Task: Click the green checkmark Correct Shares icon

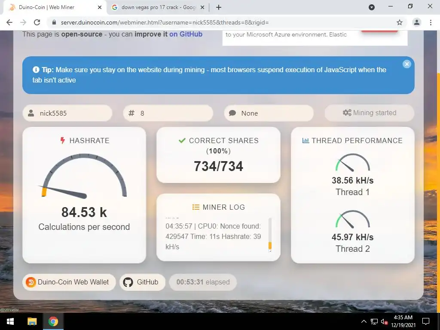Action: coord(182,141)
